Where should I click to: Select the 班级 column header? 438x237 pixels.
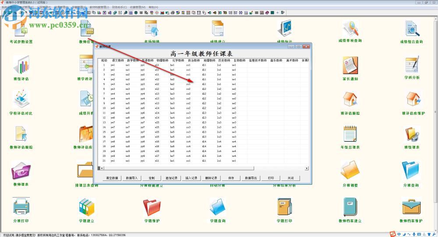tap(104, 60)
